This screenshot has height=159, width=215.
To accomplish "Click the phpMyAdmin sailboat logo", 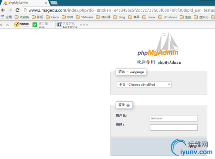I will pos(159,44).
